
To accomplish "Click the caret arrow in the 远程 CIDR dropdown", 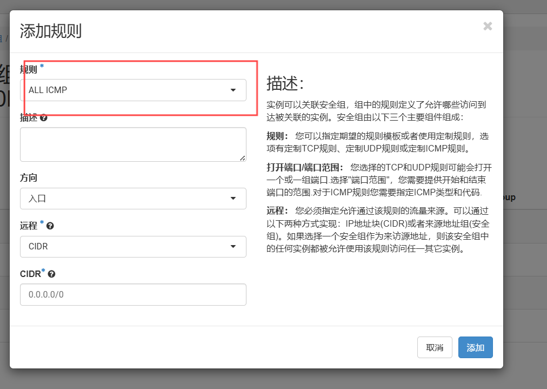I will [233, 247].
